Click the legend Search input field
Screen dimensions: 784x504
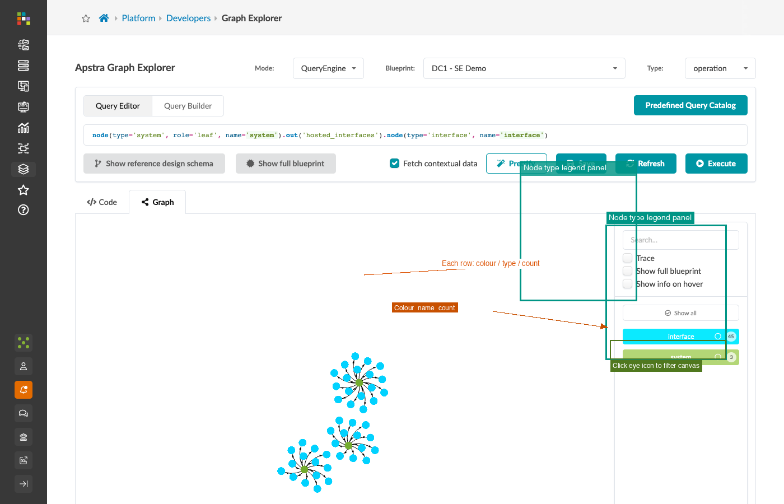pyautogui.click(x=681, y=240)
